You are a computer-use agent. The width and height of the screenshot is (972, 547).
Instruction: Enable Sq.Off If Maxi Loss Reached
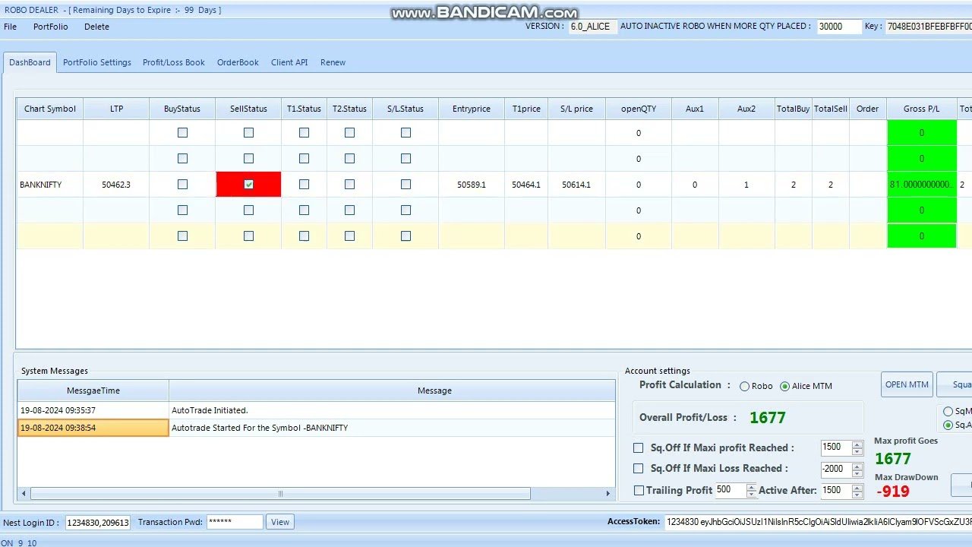coord(638,469)
